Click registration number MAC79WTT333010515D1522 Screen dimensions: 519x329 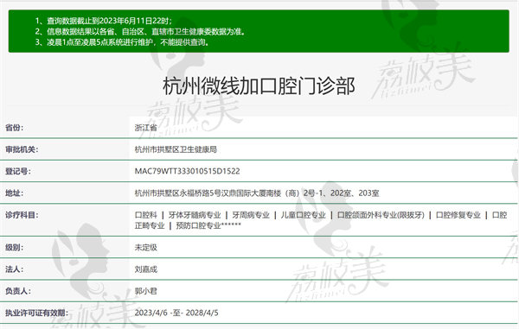point(187,171)
